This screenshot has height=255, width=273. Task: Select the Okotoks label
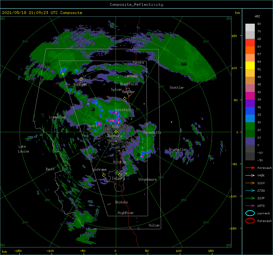tap(121, 202)
